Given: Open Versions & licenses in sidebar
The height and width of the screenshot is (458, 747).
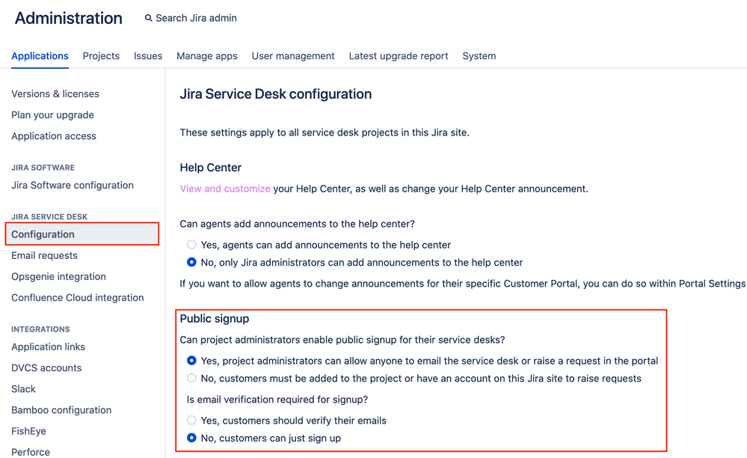Looking at the screenshot, I should 55,94.
